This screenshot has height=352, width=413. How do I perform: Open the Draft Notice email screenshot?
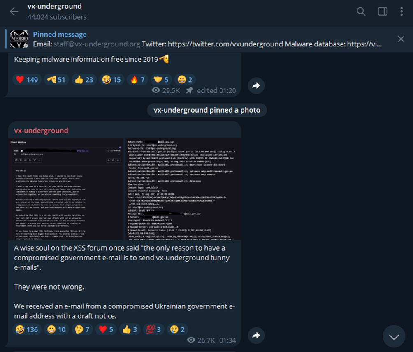tap(66, 189)
